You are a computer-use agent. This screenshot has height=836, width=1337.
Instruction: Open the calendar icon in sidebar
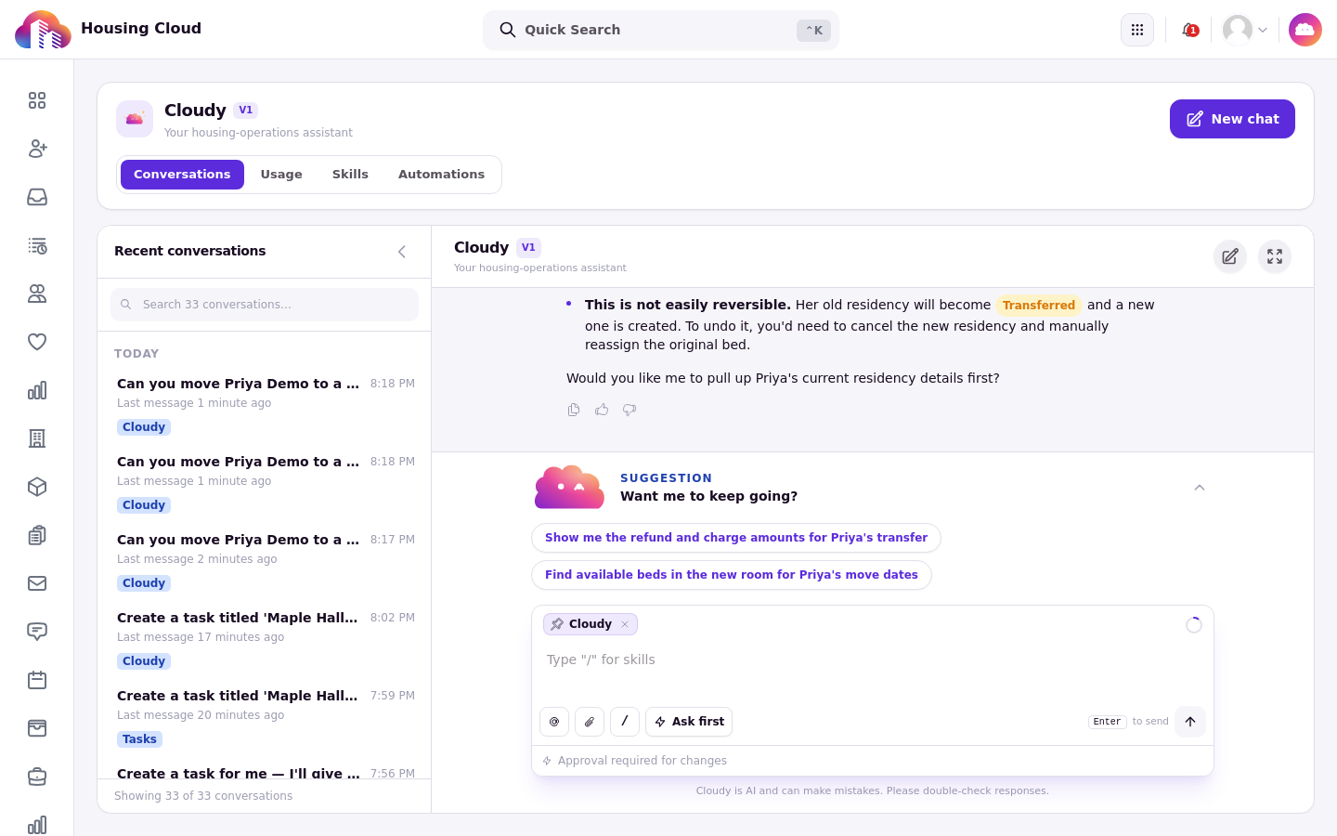[x=37, y=680]
